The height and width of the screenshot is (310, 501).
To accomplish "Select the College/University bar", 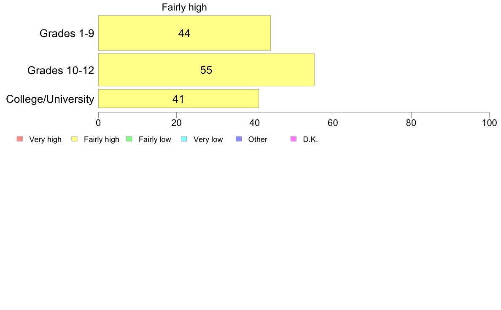I will (x=179, y=99).
